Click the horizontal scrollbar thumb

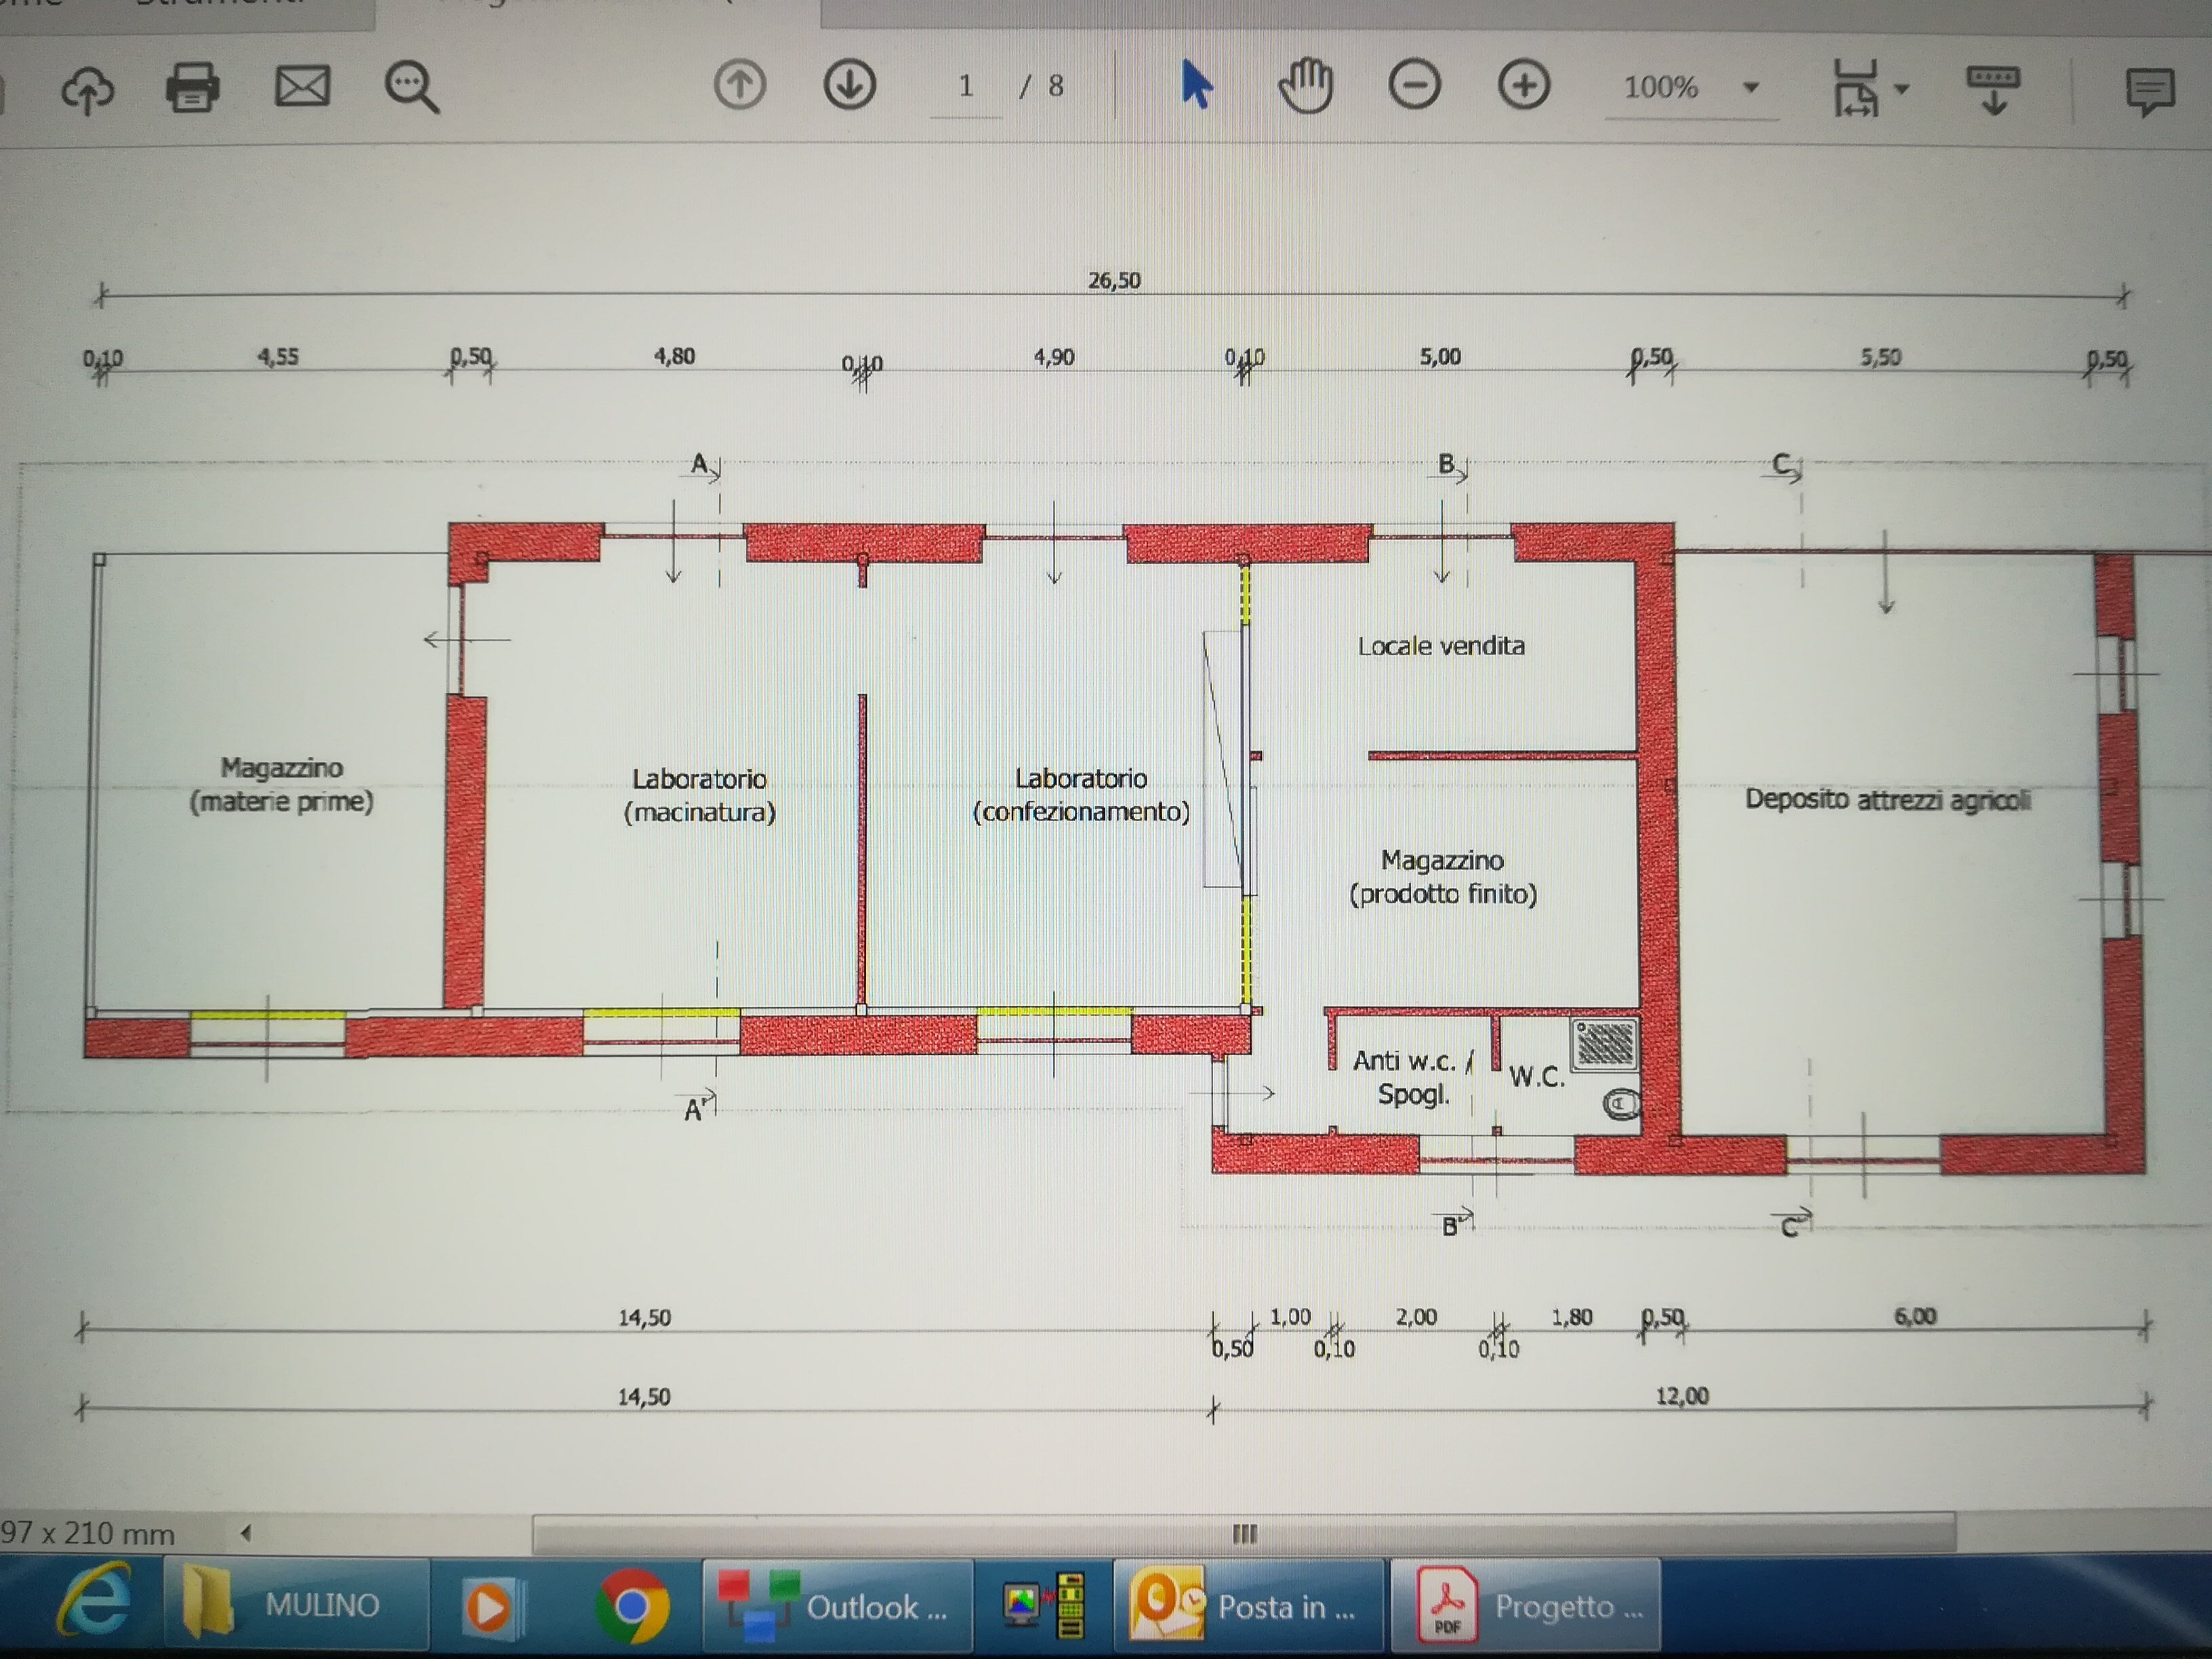(1244, 1533)
